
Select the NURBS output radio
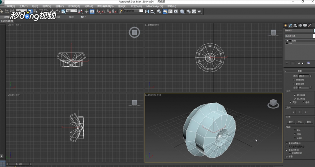(x=295, y=138)
